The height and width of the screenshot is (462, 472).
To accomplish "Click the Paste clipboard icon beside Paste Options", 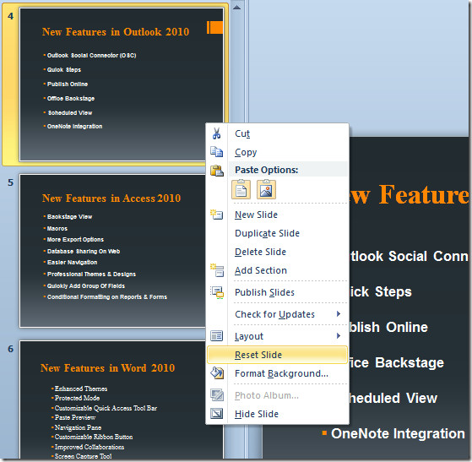I will click(217, 171).
